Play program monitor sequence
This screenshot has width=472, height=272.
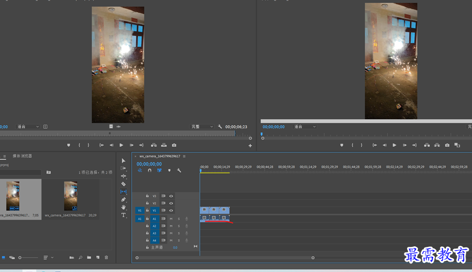(x=395, y=145)
